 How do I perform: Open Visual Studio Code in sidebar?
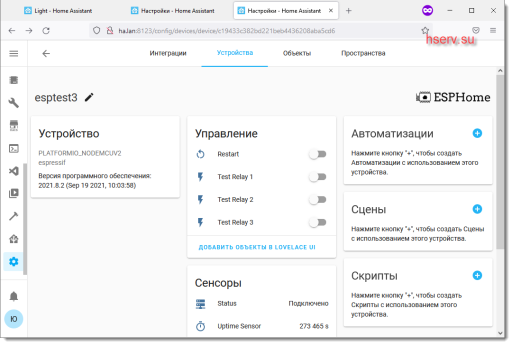tap(13, 171)
